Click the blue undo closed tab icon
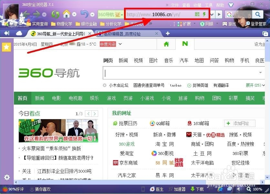Viewport: 270px width, 194px height. pos(85,14)
